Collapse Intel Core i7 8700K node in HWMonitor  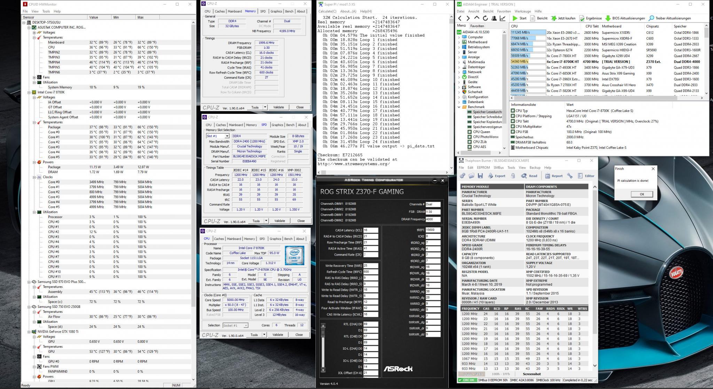tap(29, 92)
